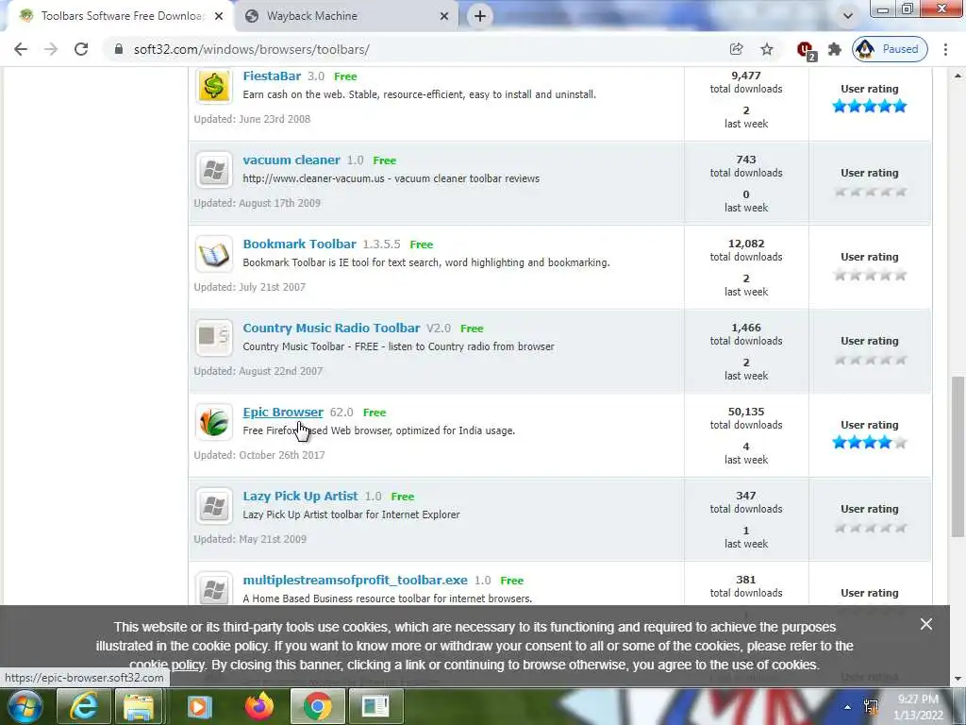Click Bookmark Toolbar's star rating
The width and height of the screenshot is (966, 725).
[x=869, y=276]
